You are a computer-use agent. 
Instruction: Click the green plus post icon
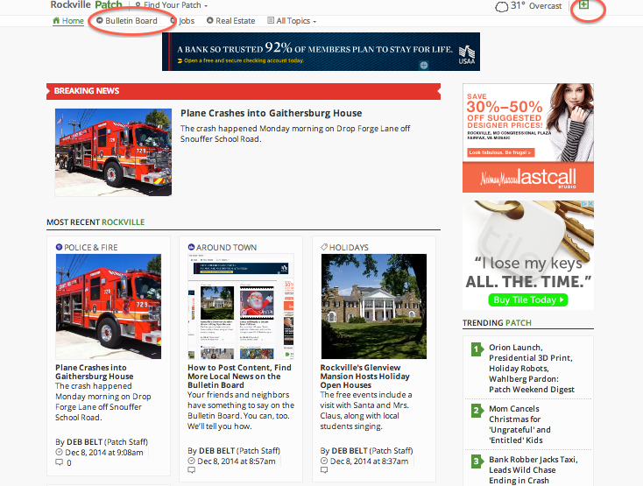(x=583, y=6)
